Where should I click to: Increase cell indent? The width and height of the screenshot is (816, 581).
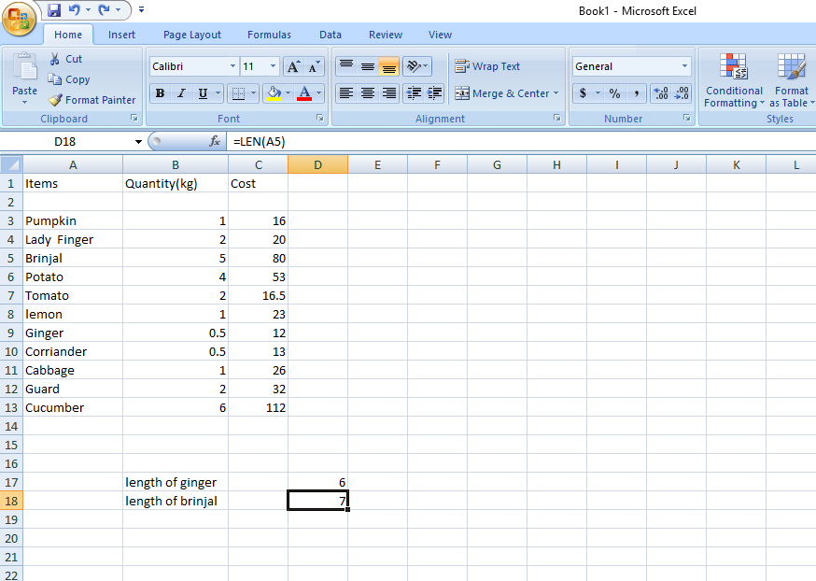click(x=434, y=93)
